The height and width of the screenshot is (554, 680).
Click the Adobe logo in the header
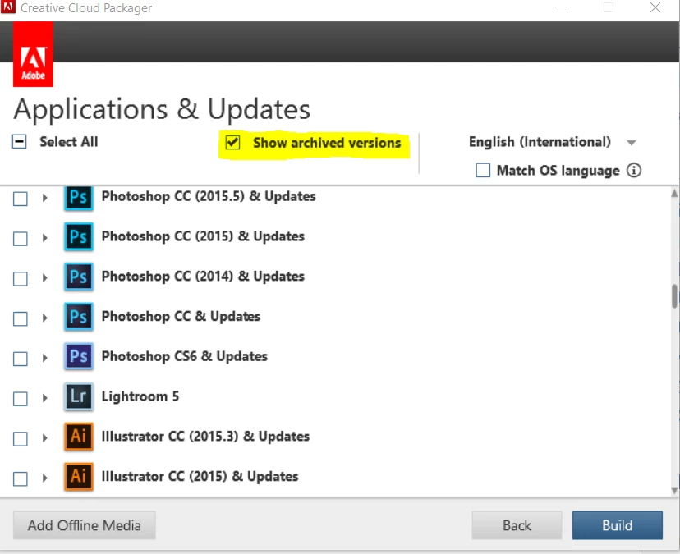click(x=33, y=55)
